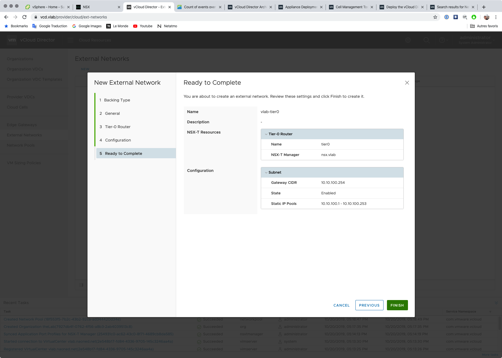Viewport: 502px width, 358px height.
Task: Switch to the vSphere Home tab
Action: tap(47, 7)
